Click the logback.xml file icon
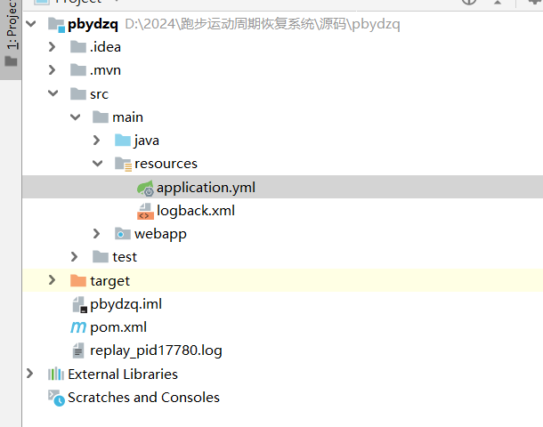This screenshot has width=543, height=427. pos(145,211)
